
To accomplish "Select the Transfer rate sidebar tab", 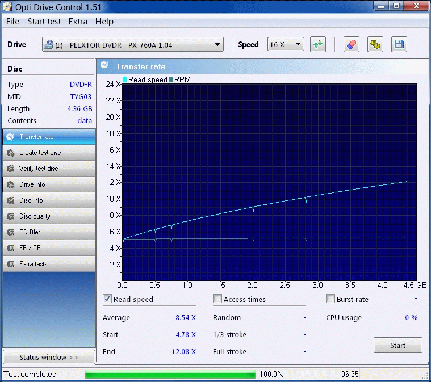I will 49,137.
